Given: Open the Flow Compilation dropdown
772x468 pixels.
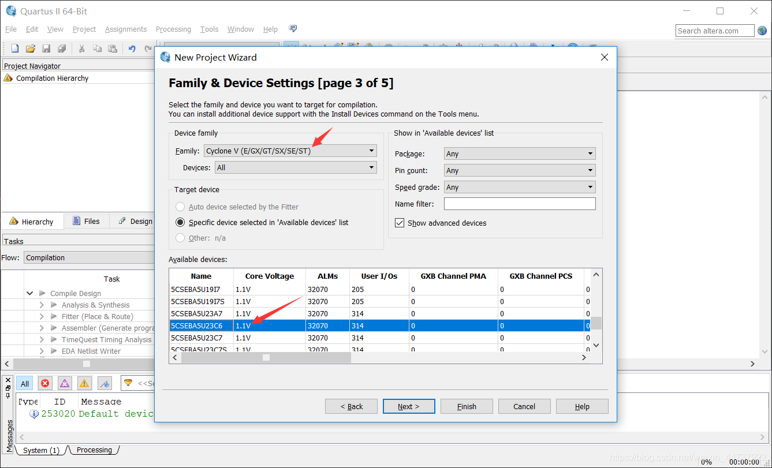Looking at the screenshot, I should pyautogui.click(x=89, y=257).
